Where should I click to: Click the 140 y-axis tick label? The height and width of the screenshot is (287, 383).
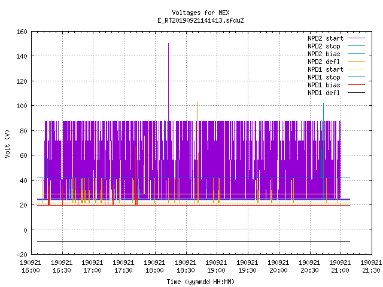pos(22,56)
